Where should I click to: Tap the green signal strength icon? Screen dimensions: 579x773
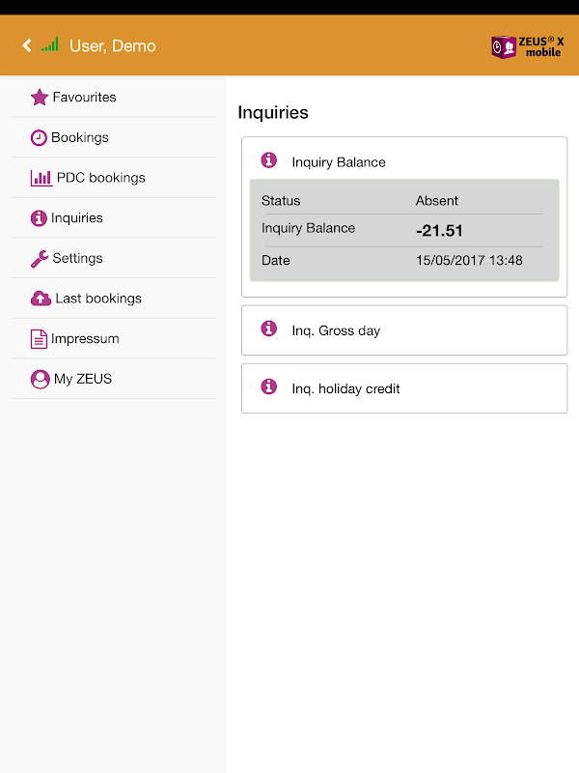click(50, 44)
